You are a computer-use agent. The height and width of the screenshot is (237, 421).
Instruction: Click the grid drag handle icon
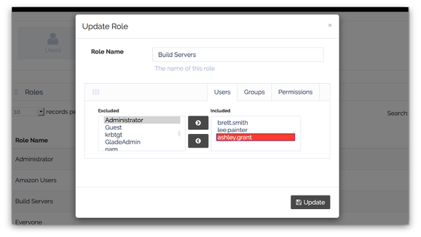96,92
